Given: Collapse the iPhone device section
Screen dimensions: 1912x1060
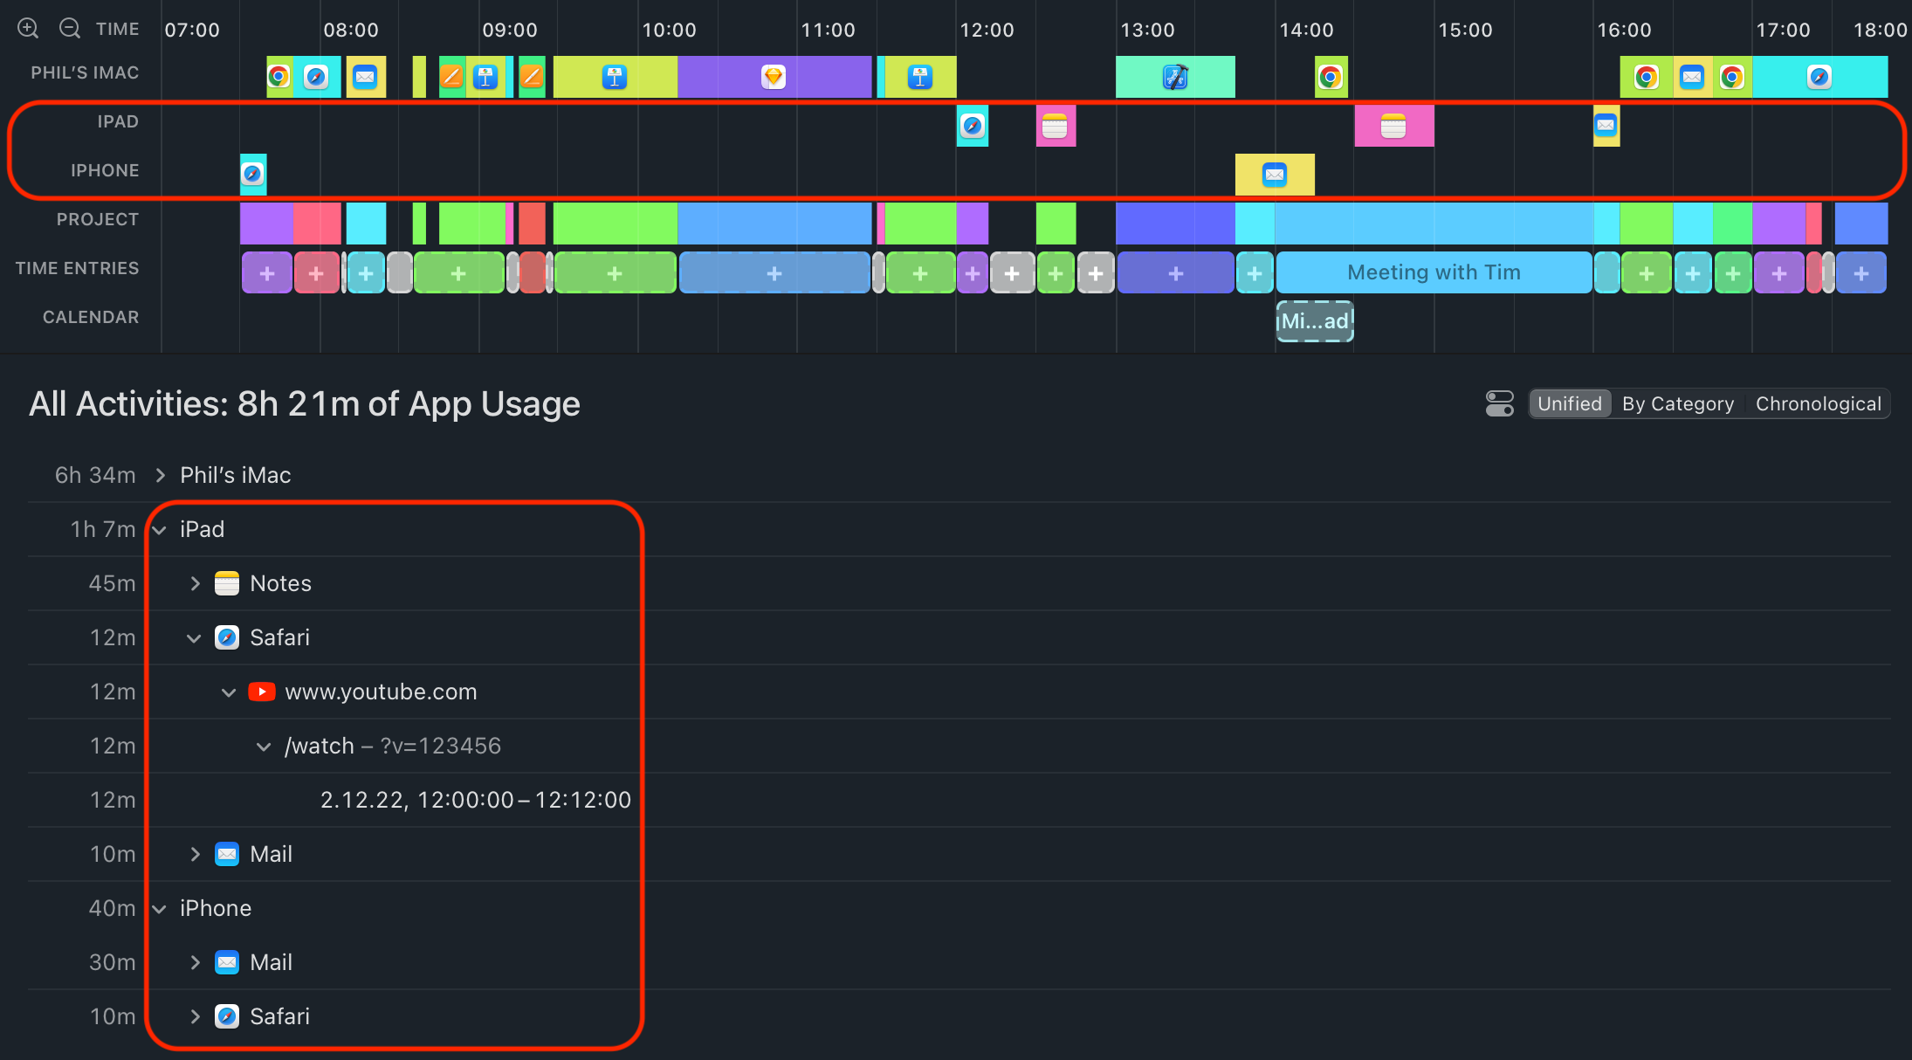Looking at the screenshot, I should click(x=160, y=909).
